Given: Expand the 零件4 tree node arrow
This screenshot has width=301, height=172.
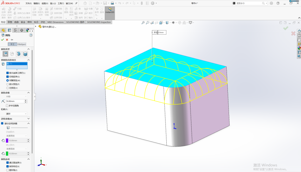Looking at the screenshot, I should pyautogui.click(x=36, y=27).
